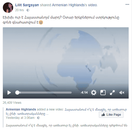132x130 pixels.
Task: Click the video progress slider handle
Action: click(17, 93)
